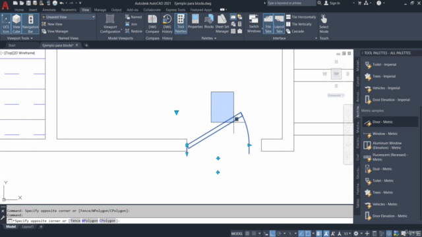Select the Layout1 tab
Viewport: 422px width, 237px height.
28,226
